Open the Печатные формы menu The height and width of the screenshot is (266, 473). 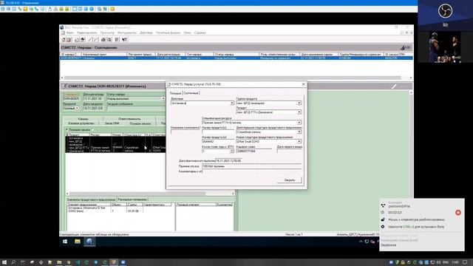click(x=168, y=33)
